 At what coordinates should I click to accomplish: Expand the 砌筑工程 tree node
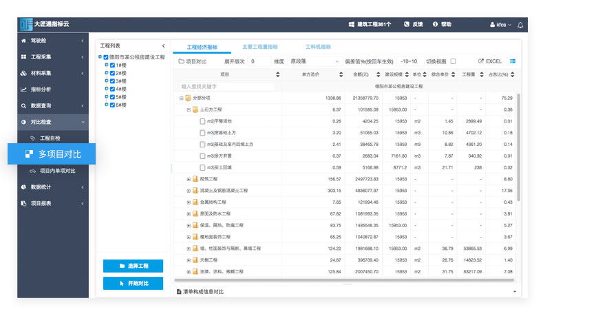coord(189,179)
